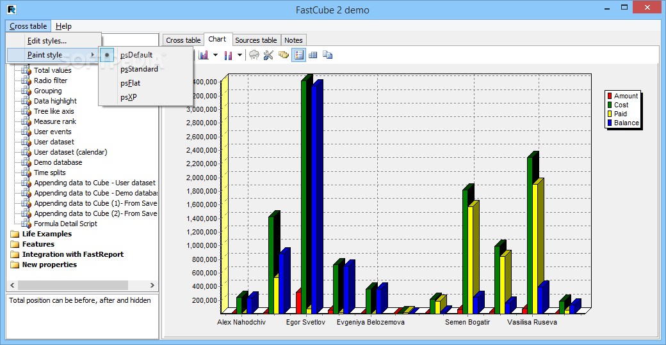The height and width of the screenshot is (345, 666).
Task: Click the Time splits tree item text
Action: (50, 172)
